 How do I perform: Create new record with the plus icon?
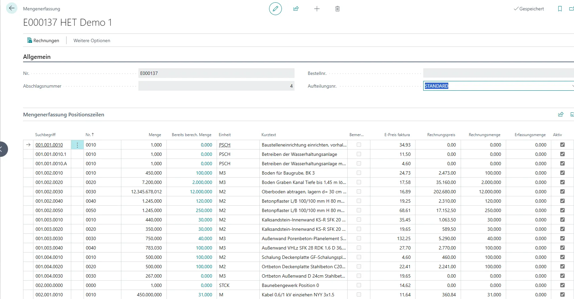click(x=317, y=9)
